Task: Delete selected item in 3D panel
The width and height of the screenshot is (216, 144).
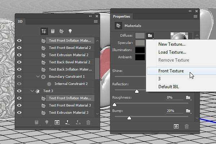Action: (88, 122)
